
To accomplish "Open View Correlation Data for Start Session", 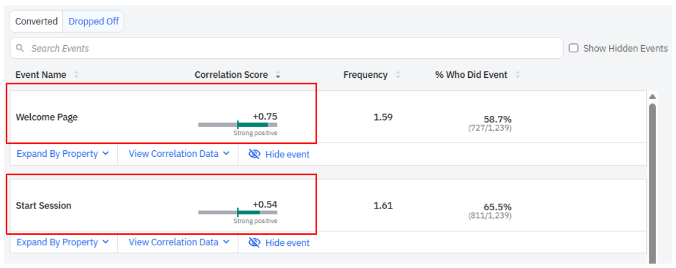I will tap(178, 242).
